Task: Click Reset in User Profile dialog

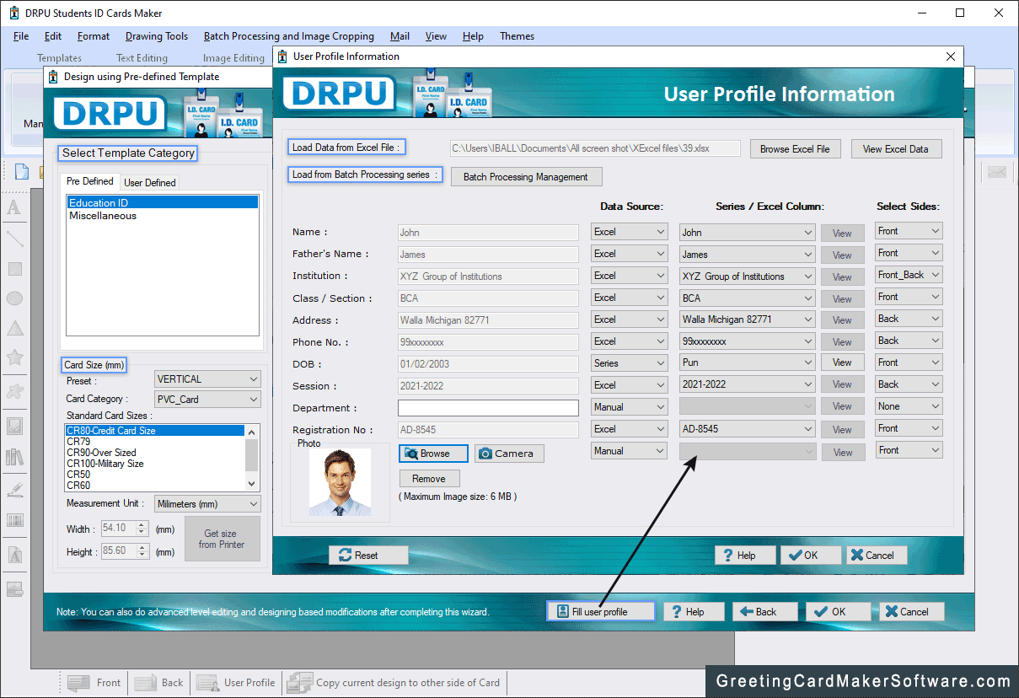Action: coord(368,556)
